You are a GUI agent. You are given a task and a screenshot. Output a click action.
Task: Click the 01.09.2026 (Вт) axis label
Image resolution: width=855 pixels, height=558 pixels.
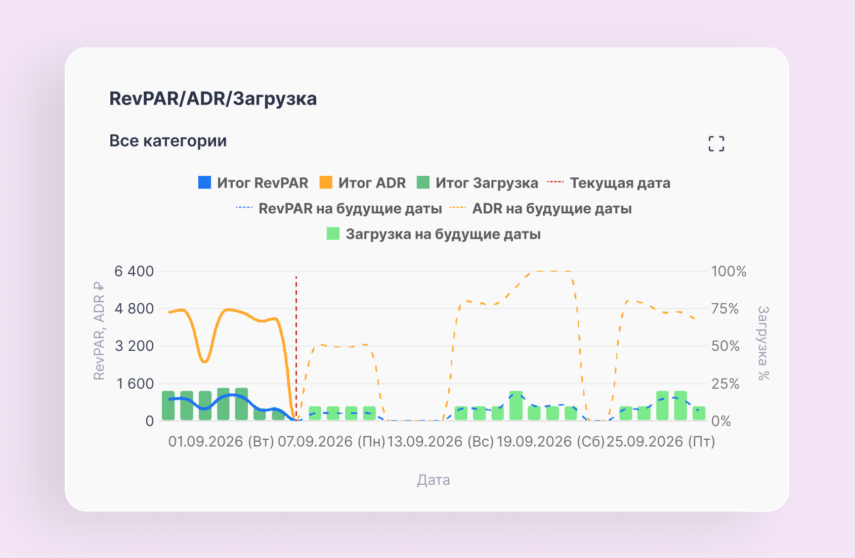point(221,442)
